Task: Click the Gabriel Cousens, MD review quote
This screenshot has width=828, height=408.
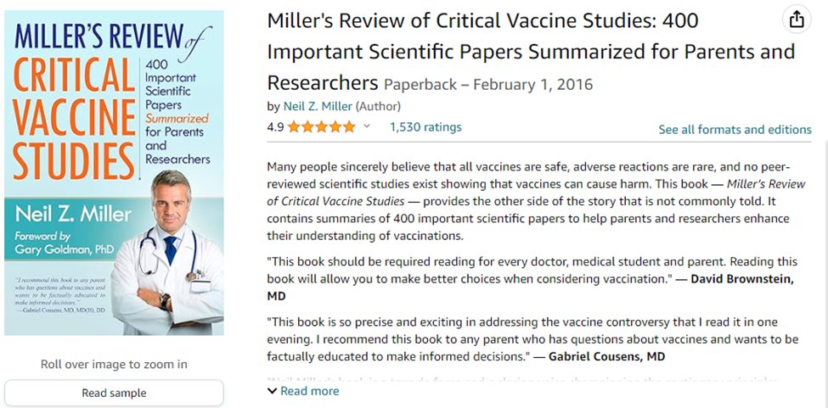Action: pyautogui.click(x=532, y=339)
